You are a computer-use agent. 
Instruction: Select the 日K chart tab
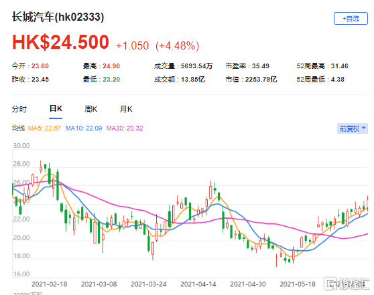click(x=56, y=108)
